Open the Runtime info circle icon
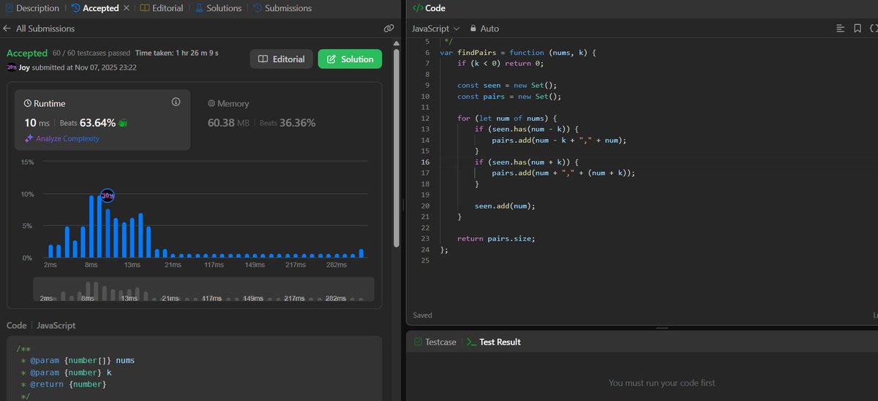The image size is (878, 401). (176, 102)
